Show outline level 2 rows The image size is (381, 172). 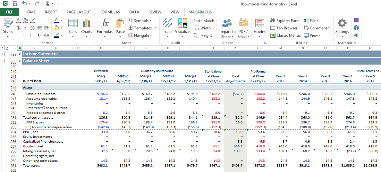click(7, 48)
